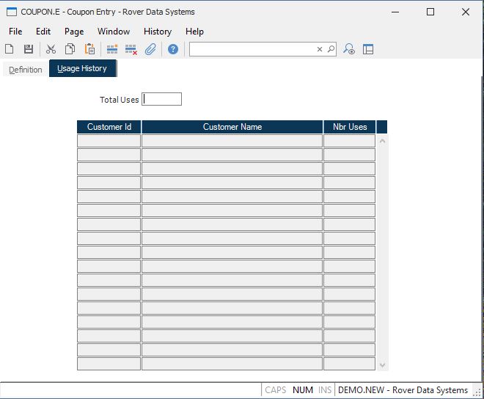The height and width of the screenshot is (399, 484).
Task: Open Help via the question mark icon
Action: [x=173, y=49]
